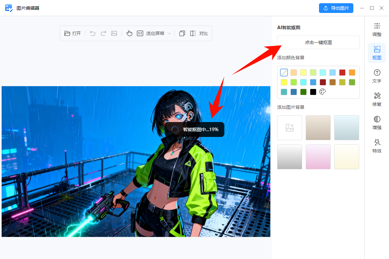Viewport: 389px width, 259px height.
Task: Pick the dark green swatch in bottom row
Action: coord(303,92)
